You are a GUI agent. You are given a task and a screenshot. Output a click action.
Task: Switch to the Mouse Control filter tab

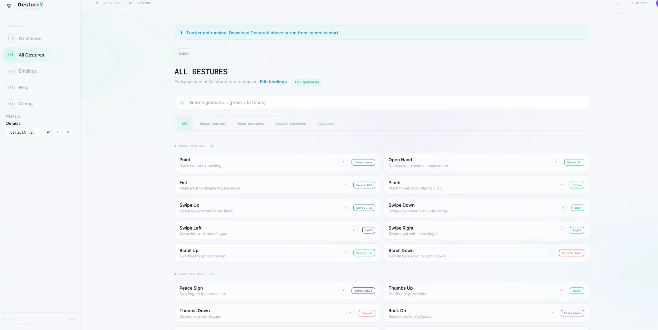point(213,124)
